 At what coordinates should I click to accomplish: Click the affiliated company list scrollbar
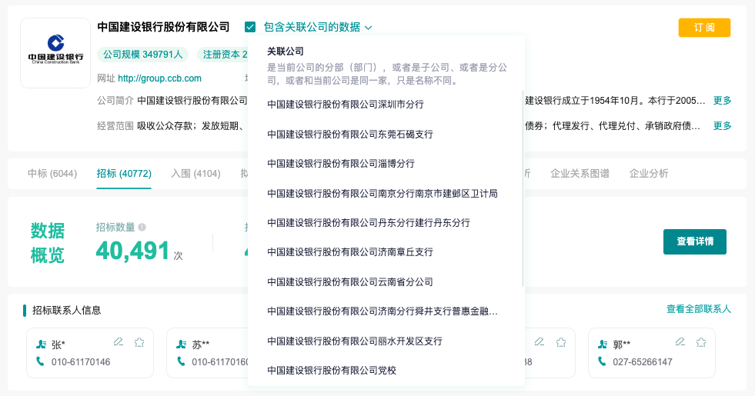[x=523, y=188]
